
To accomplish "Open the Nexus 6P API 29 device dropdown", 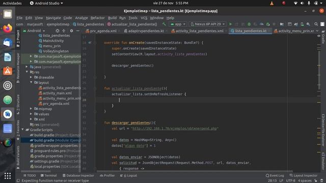I will 207,24.
